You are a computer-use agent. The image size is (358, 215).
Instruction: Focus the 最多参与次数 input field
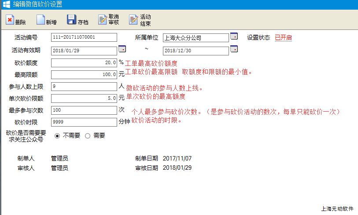click(x=84, y=110)
